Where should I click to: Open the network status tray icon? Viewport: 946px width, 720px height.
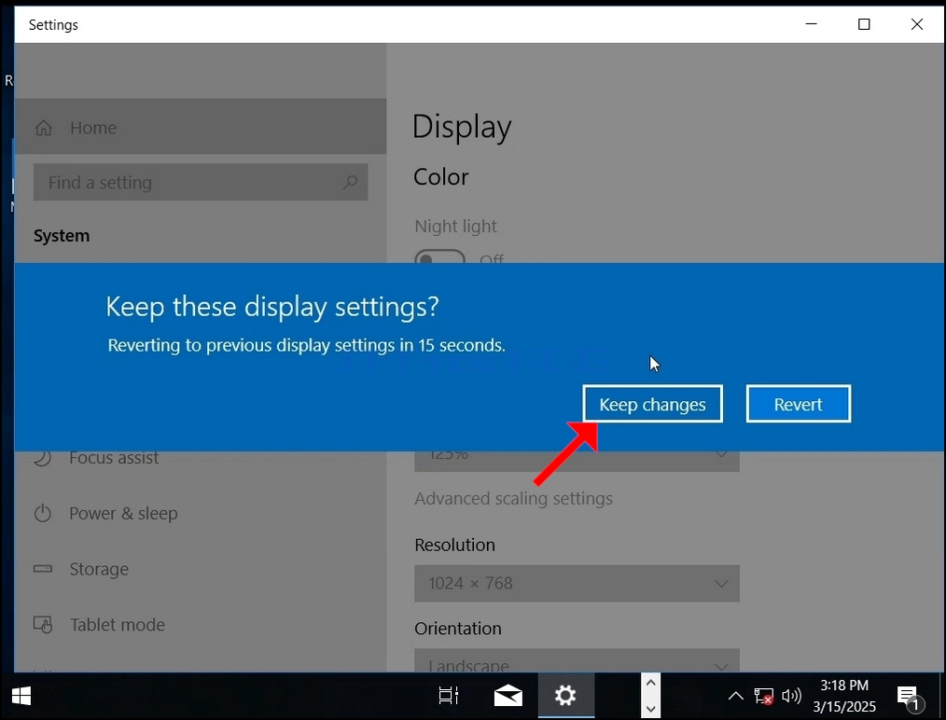click(x=763, y=697)
